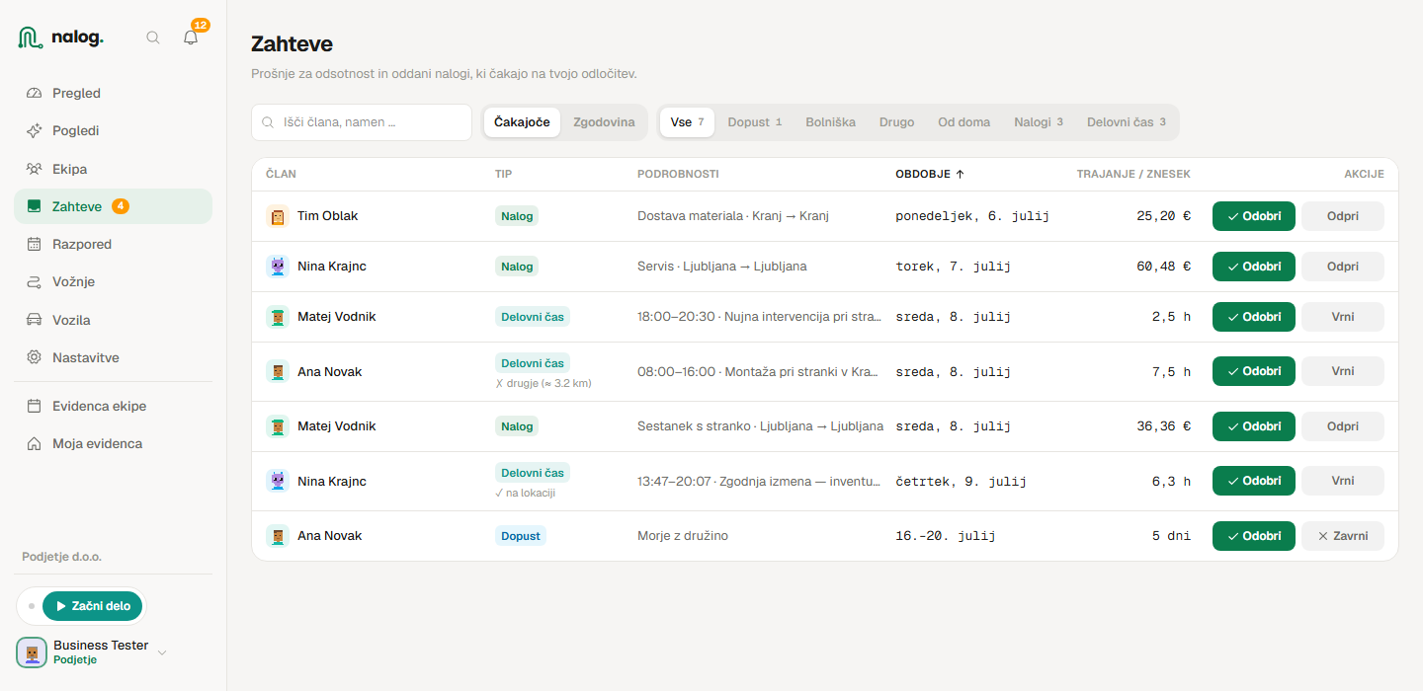Select the Čakajoče toggle option
The height and width of the screenshot is (691, 1423).
click(522, 122)
